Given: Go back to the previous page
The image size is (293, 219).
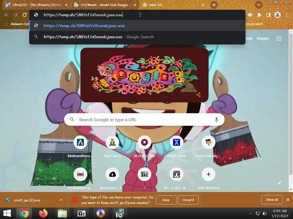Looking at the screenshot, I should click(6, 15).
